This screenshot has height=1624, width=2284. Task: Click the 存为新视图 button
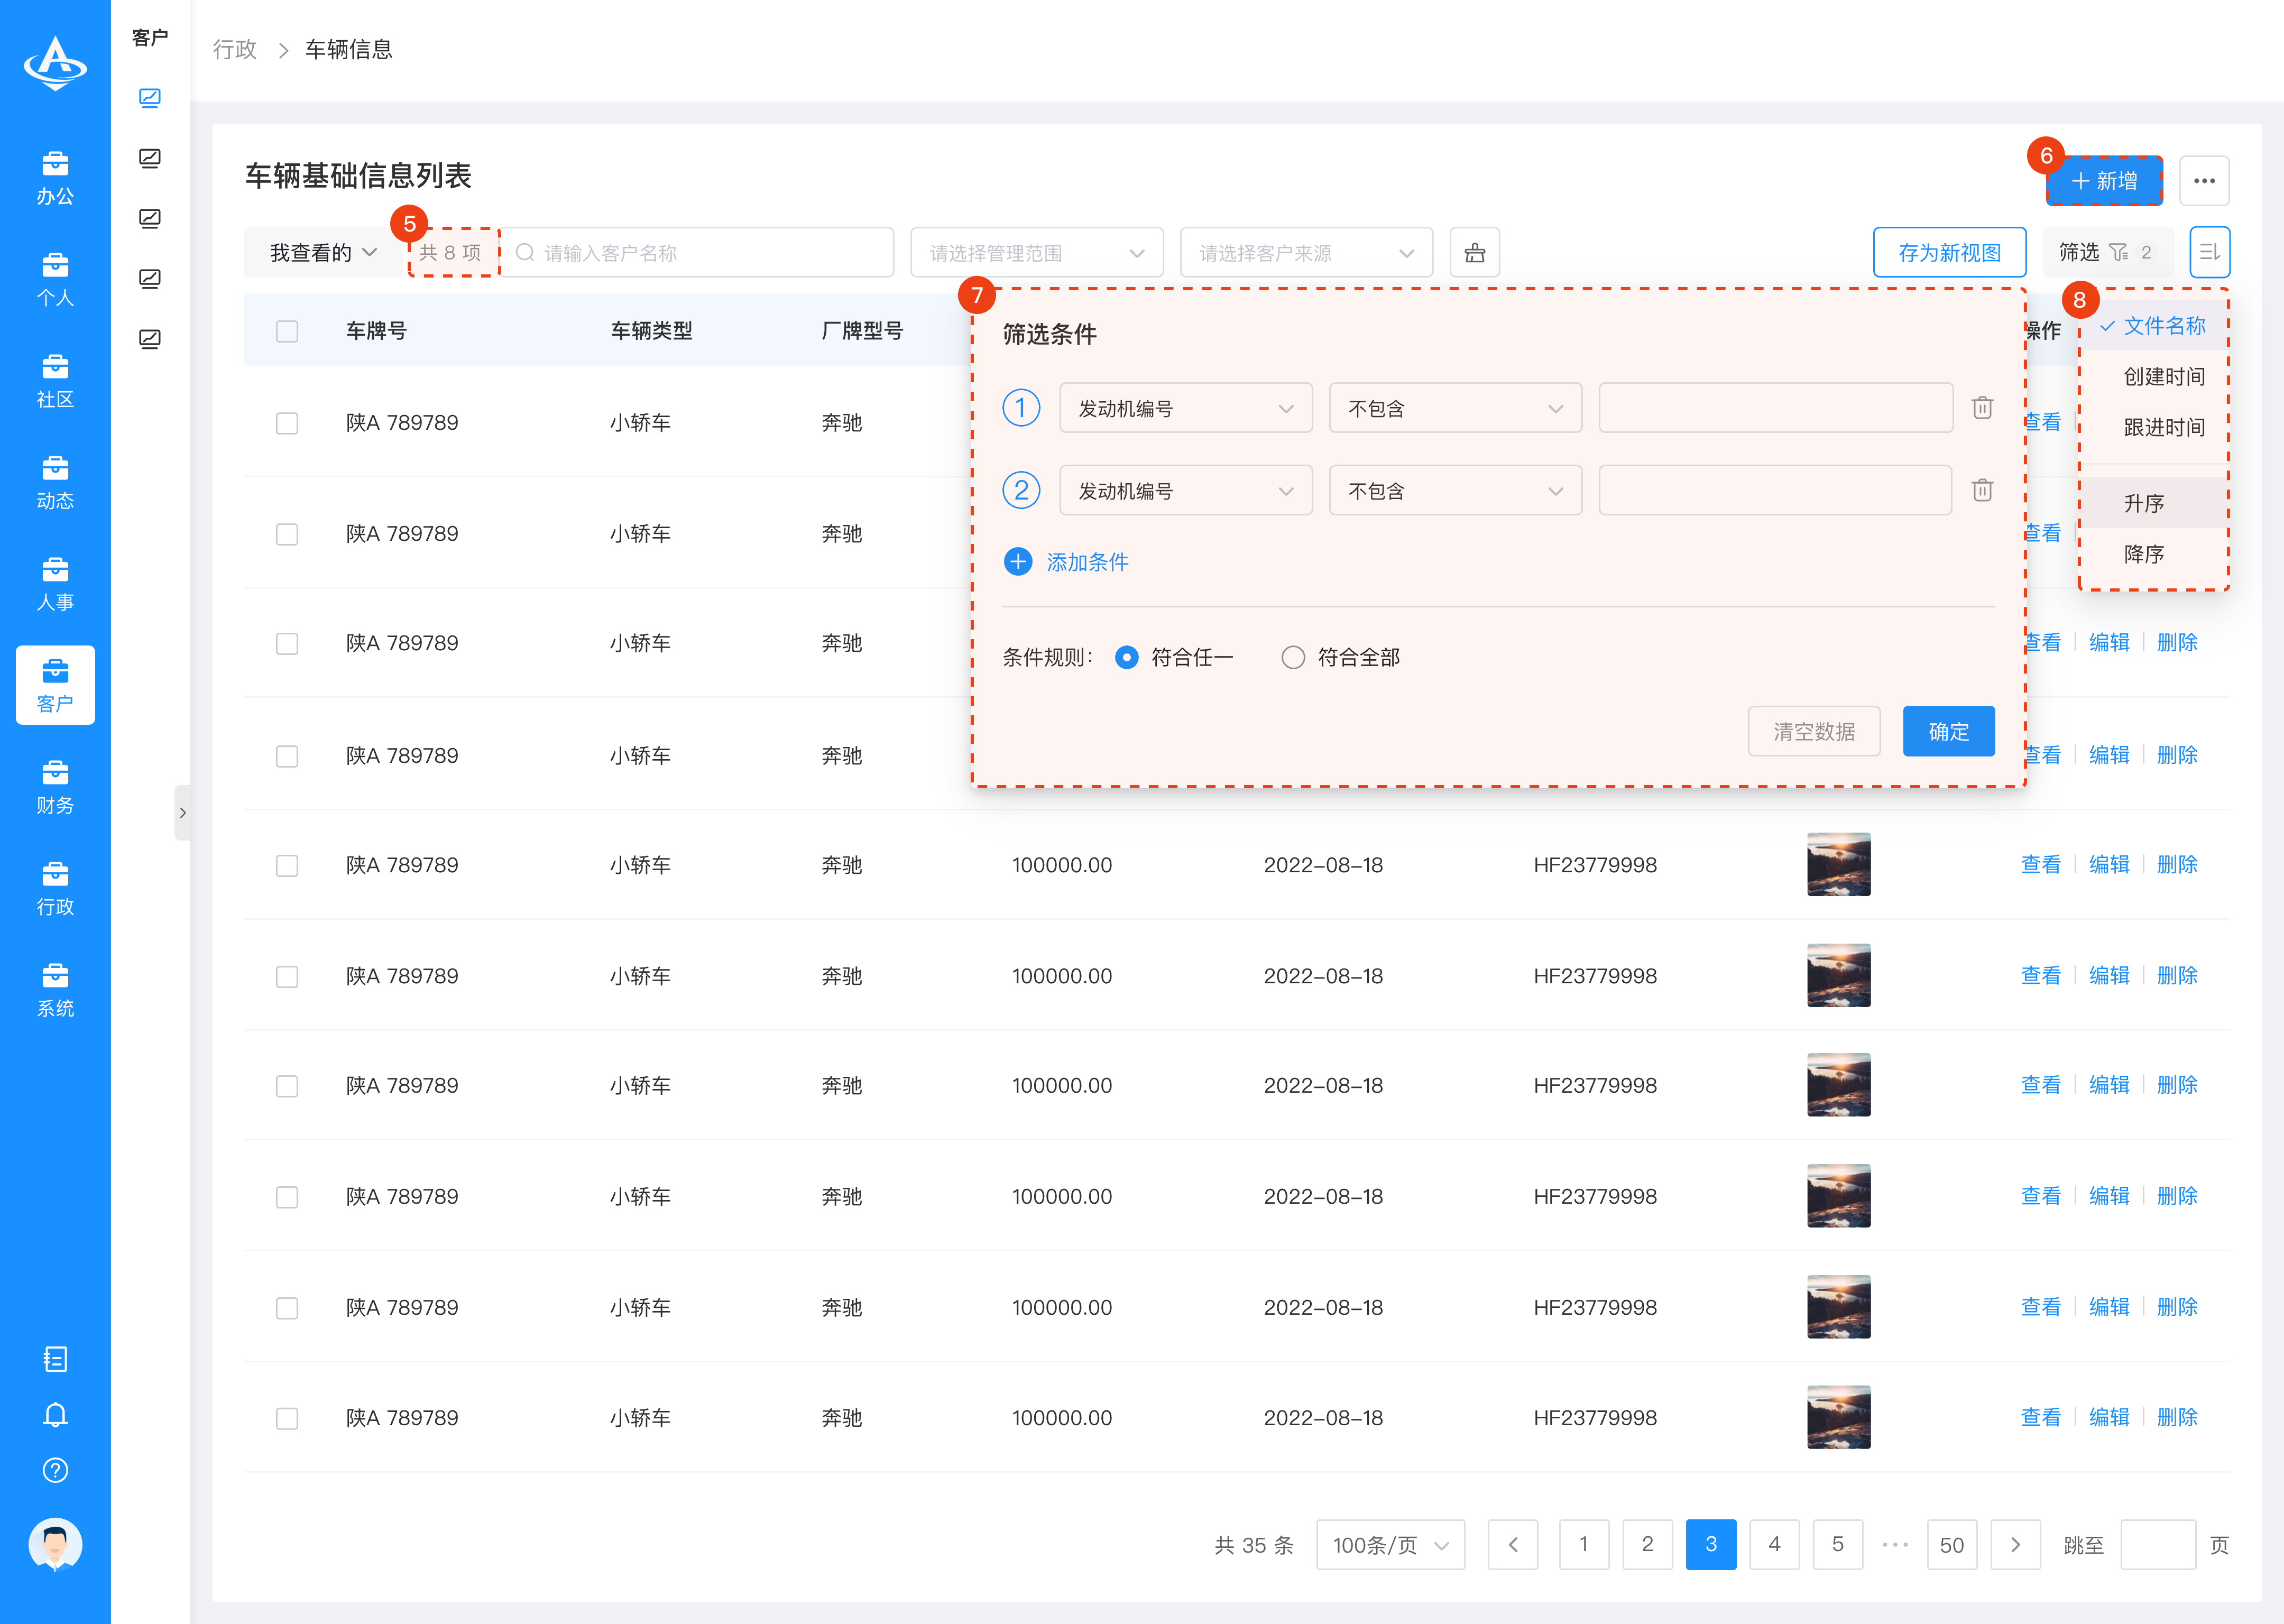point(1950,252)
